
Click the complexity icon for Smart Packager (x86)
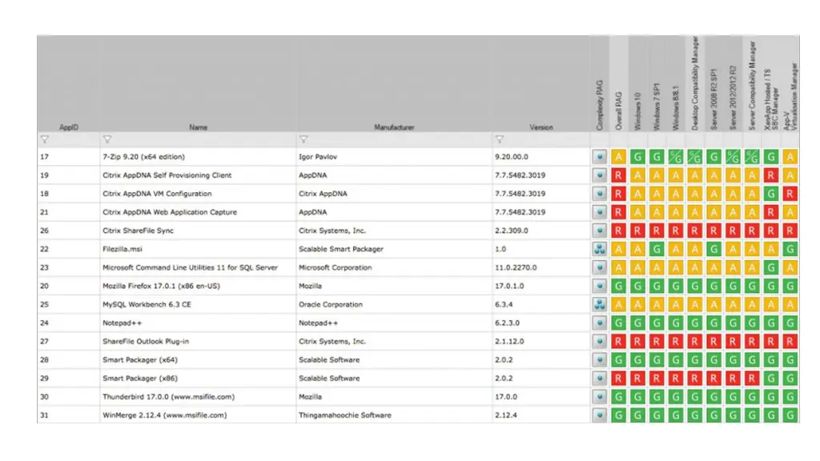click(600, 379)
